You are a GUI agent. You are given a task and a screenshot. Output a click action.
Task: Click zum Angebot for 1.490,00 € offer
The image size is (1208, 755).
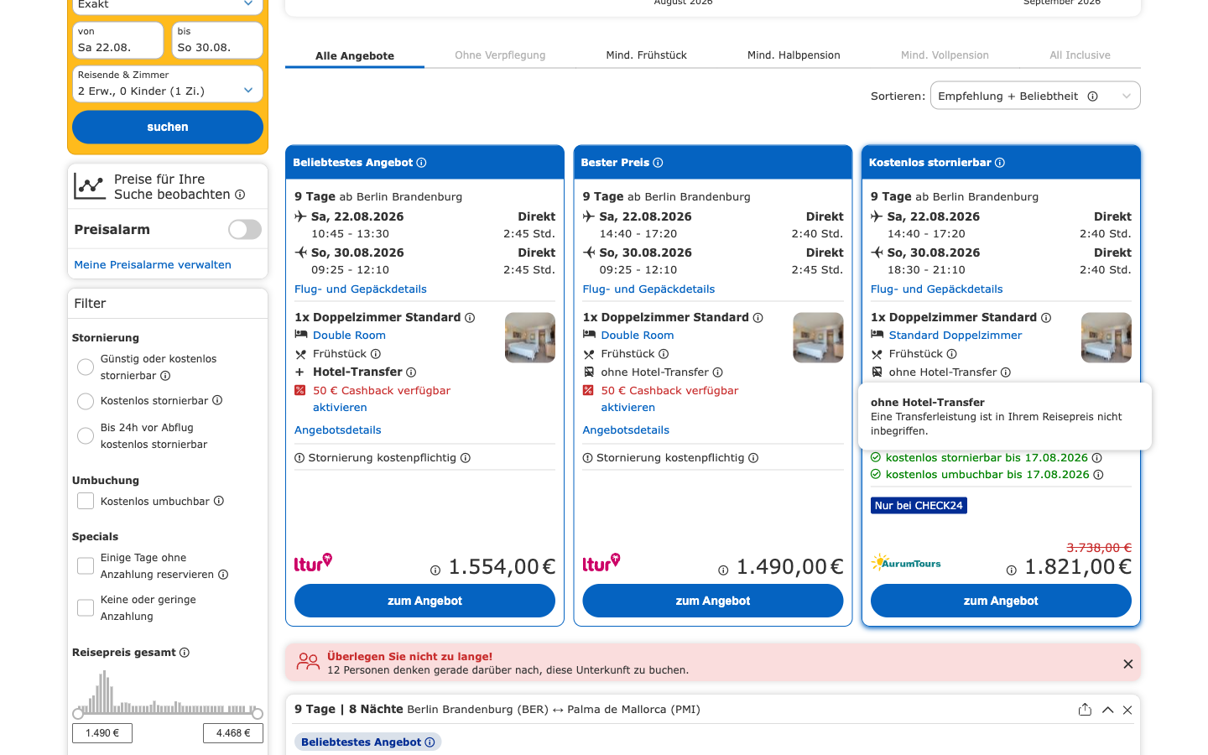[x=713, y=601]
